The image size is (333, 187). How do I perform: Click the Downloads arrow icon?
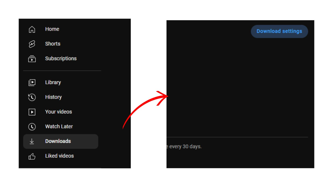[x=32, y=141]
